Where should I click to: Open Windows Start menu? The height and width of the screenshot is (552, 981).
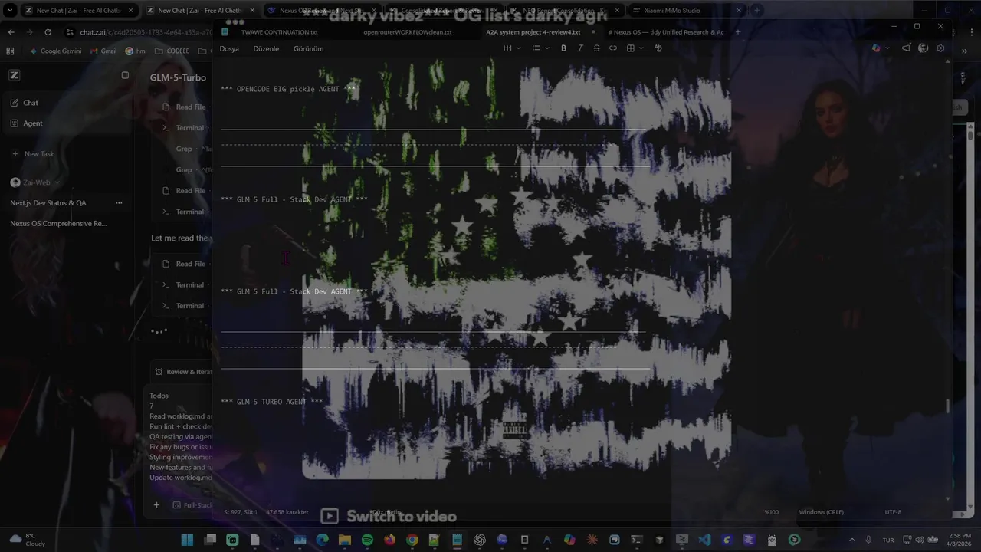point(187,540)
